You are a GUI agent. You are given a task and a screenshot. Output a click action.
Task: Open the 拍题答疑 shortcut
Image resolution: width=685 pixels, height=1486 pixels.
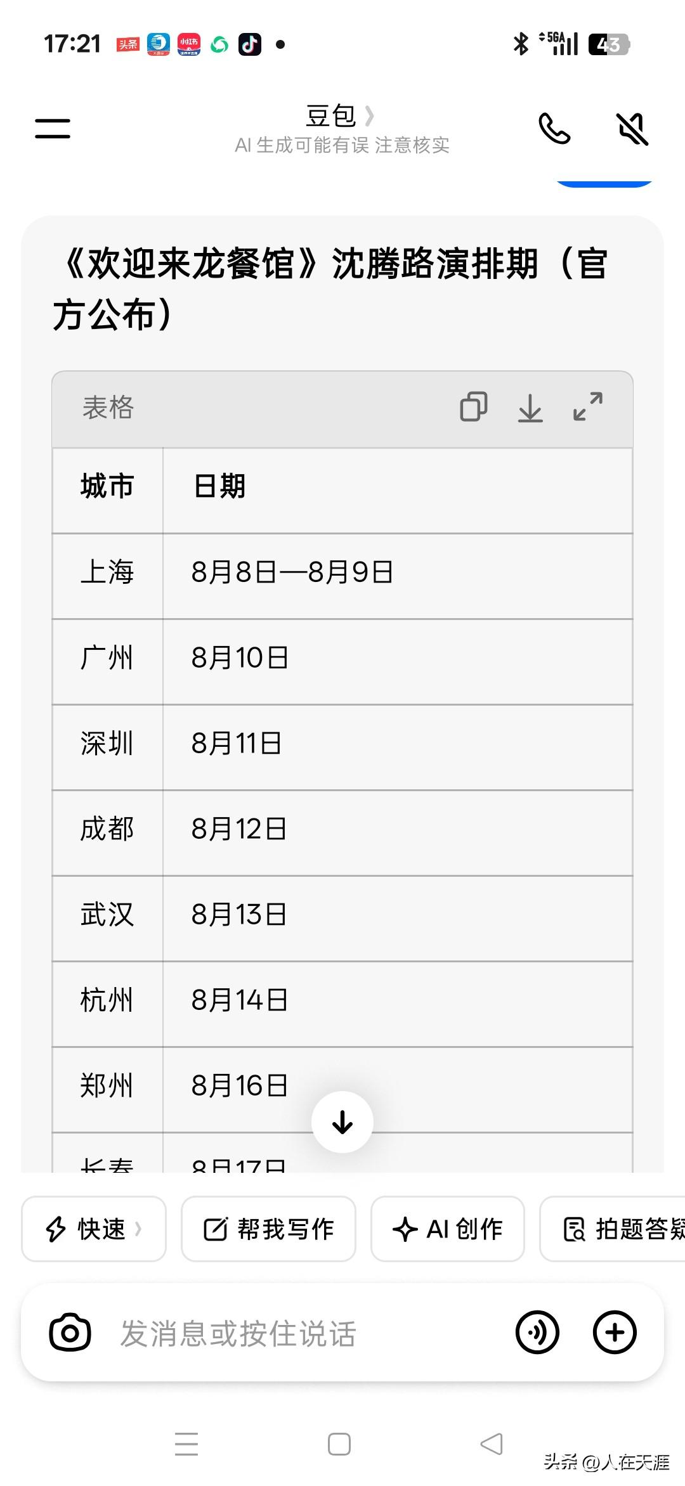coord(613,1229)
